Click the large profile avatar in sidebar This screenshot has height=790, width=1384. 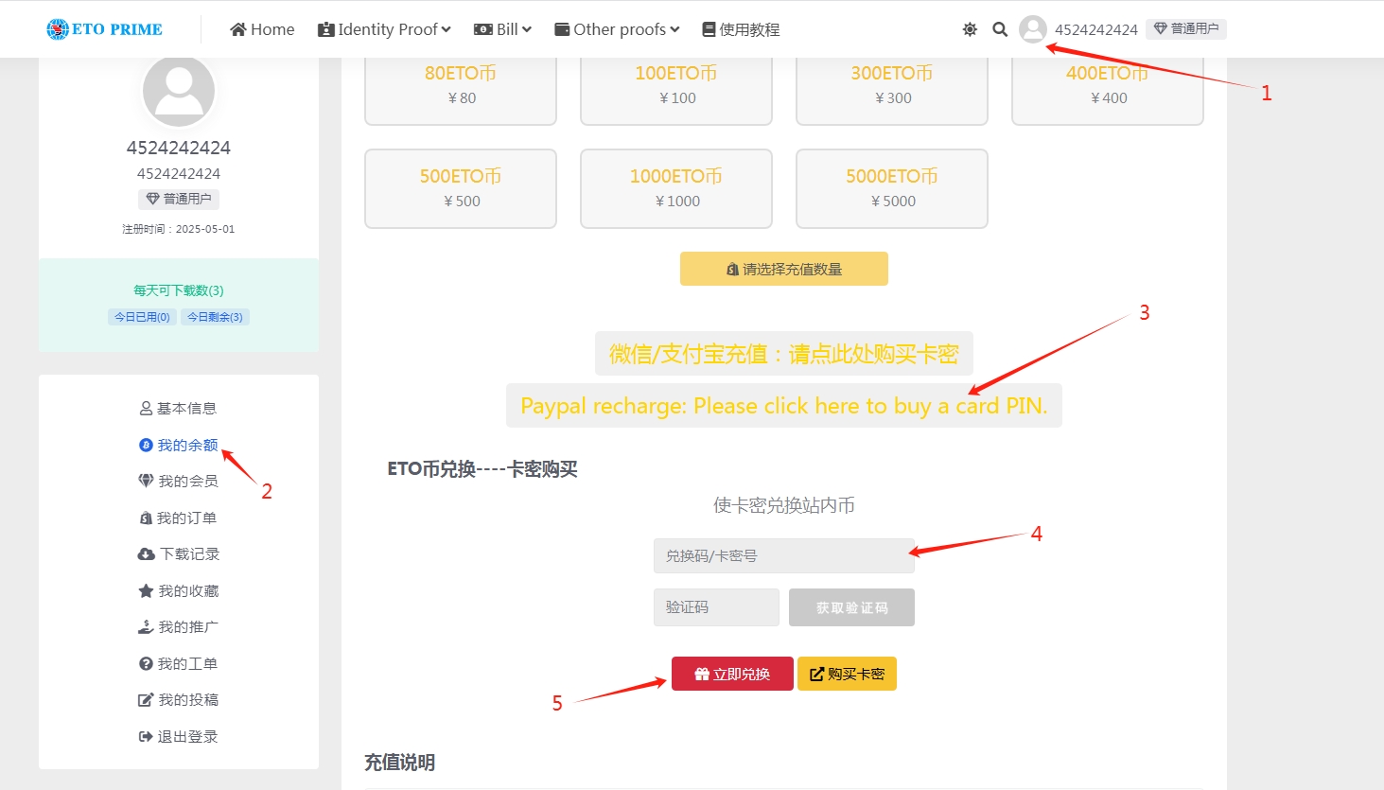[x=179, y=91]
